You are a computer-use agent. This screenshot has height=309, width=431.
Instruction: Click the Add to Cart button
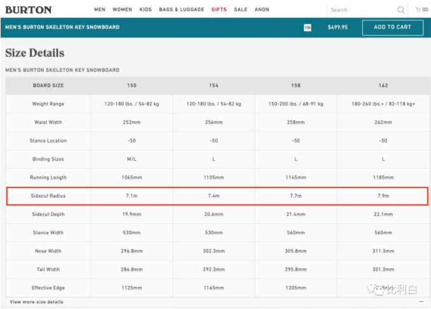393,27
